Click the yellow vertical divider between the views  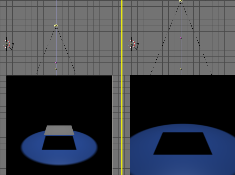pyautogui.click(x=122, y=88)
